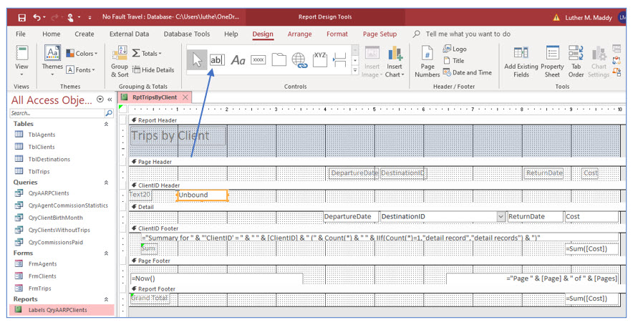Collapse the Forms group
Image resolution: width=633 pixels, height=325 pixels.
click(107, 253)
